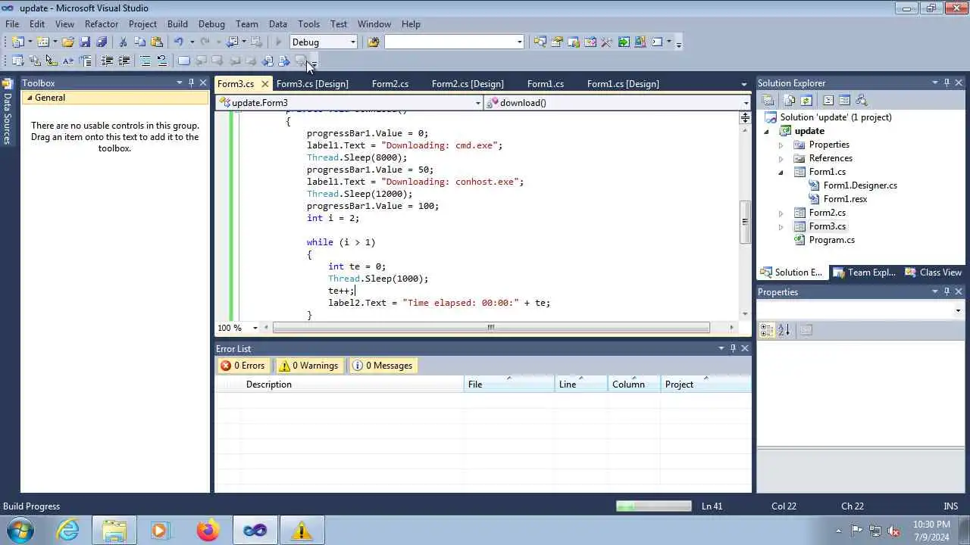
Task: Open the Command Window toolbar icon
Action: 657,42
